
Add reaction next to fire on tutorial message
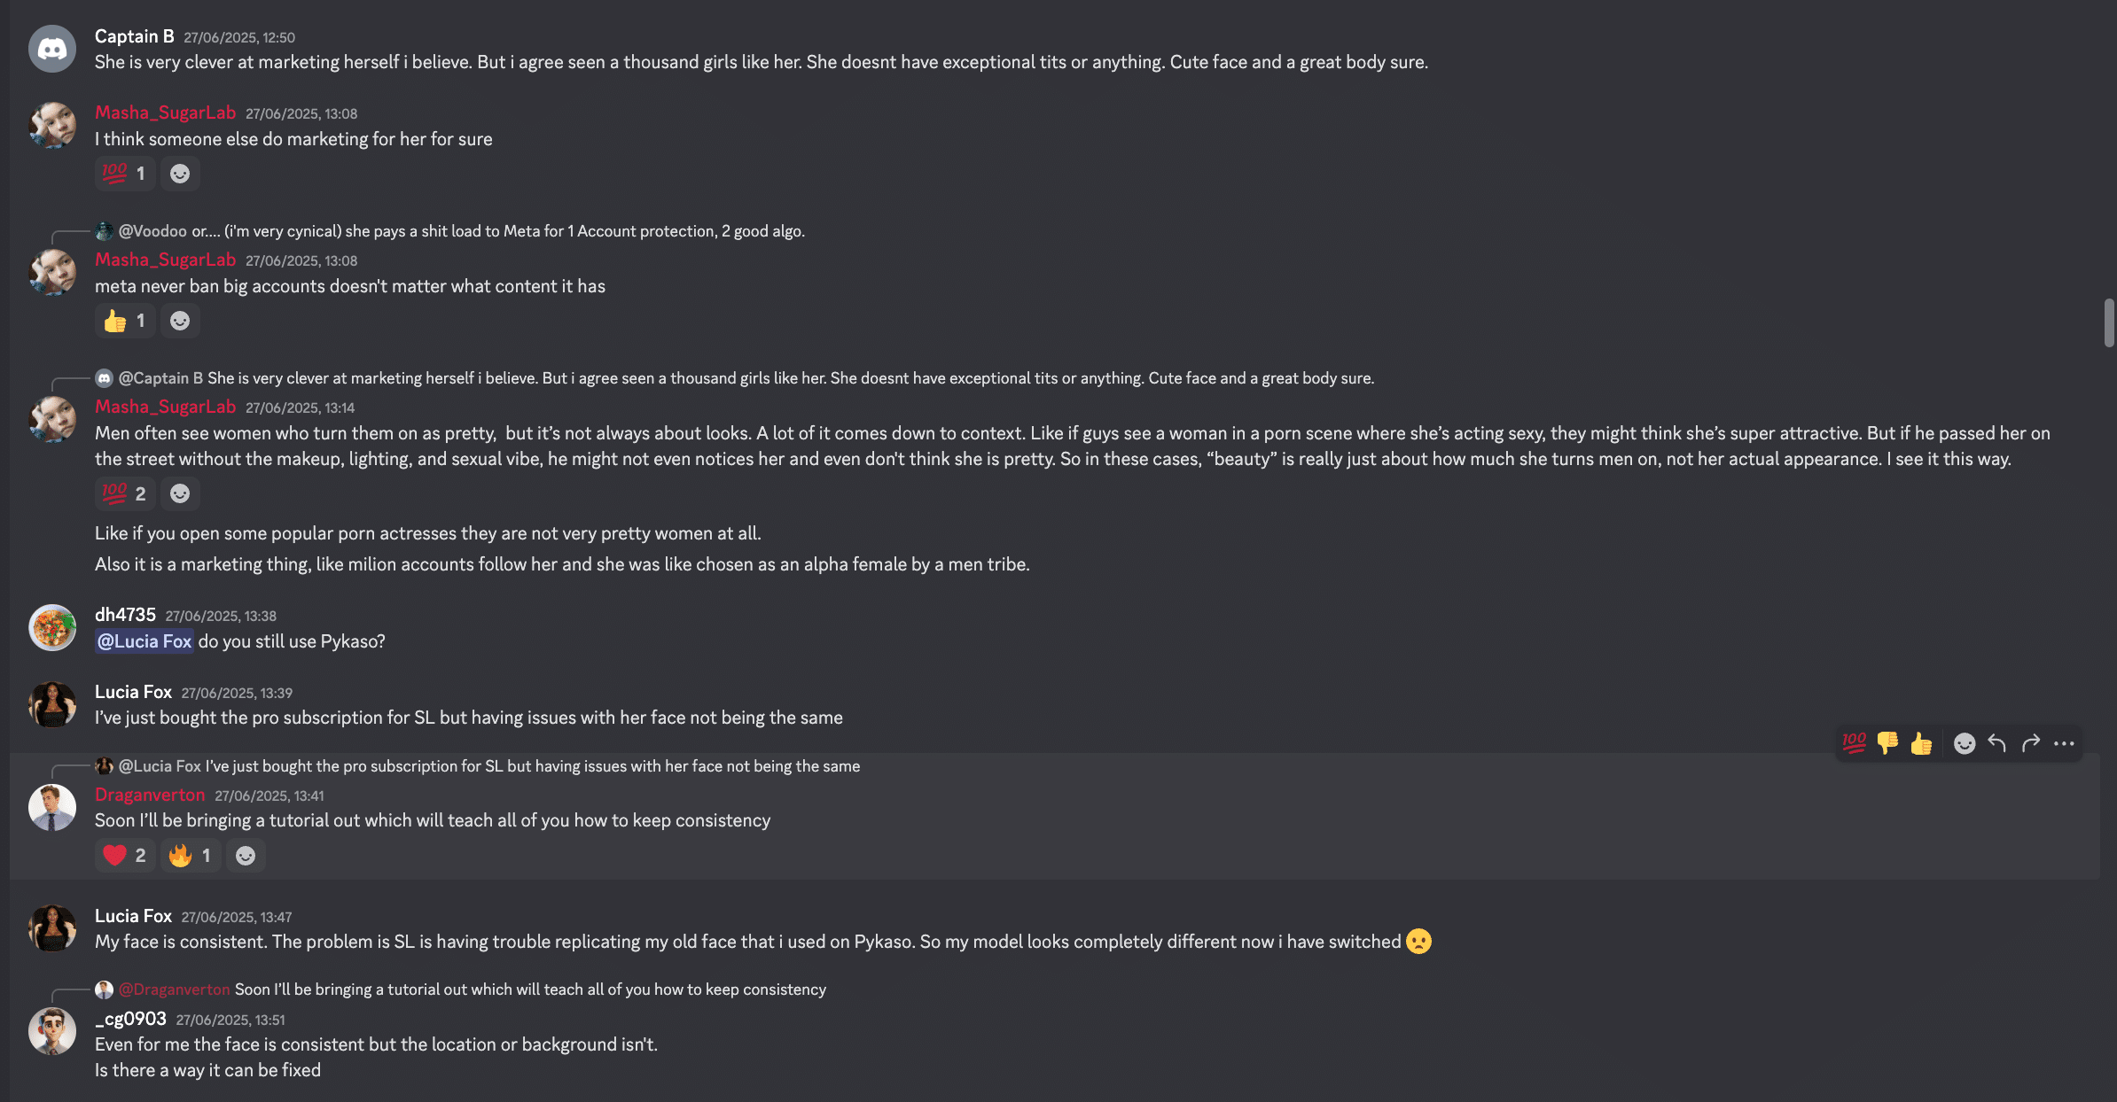pyautogui.click(x=246, y=856)
